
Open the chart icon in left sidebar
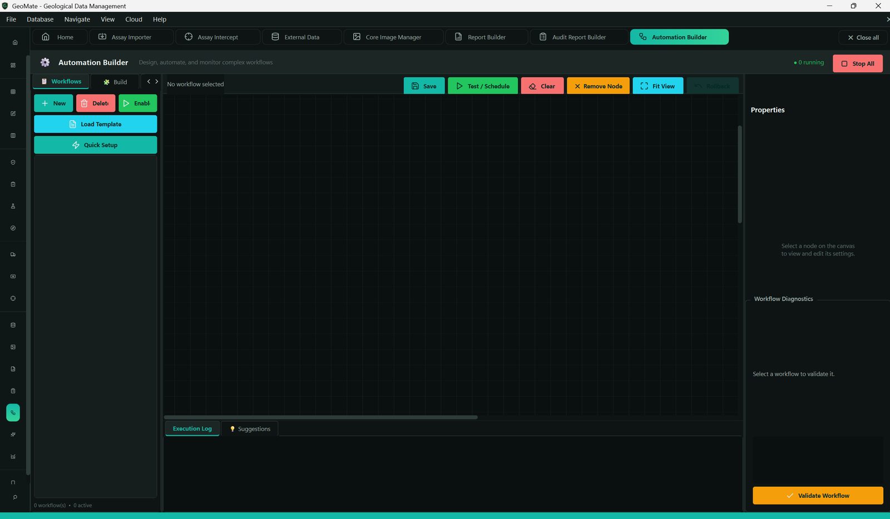point(13,457)
